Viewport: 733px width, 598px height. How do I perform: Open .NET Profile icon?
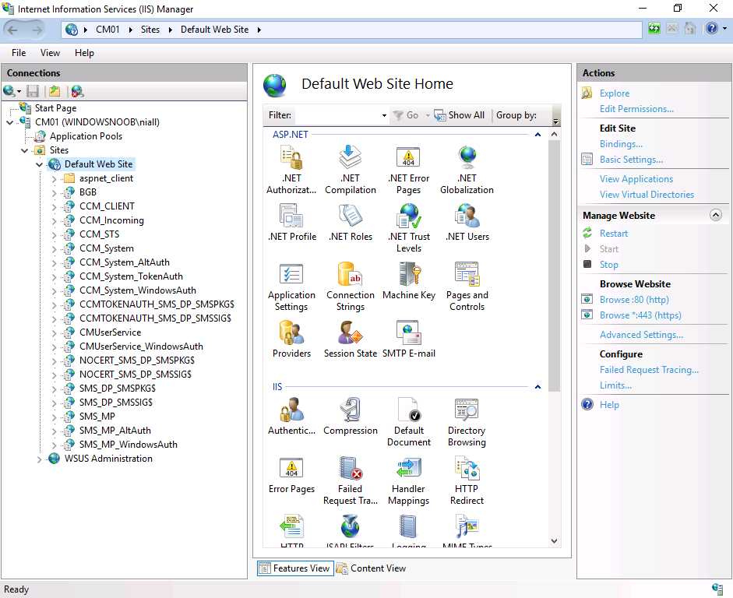click(291, 223)
